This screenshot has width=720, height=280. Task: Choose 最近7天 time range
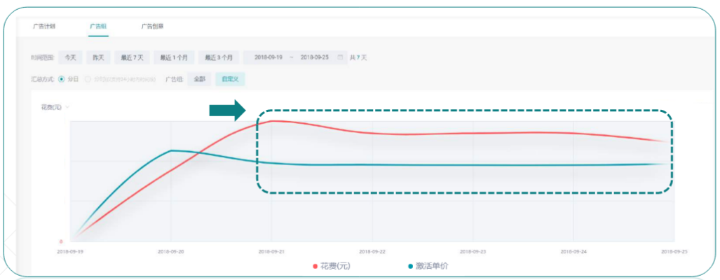pyautogui.click(x=133, y=57)
